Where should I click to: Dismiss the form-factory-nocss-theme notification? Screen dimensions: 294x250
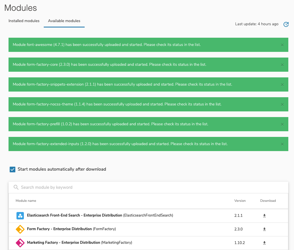click(x=282, y=104)
